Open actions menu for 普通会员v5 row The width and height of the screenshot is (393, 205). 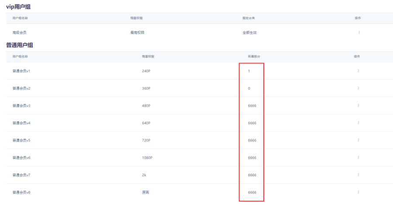click(358, 140)
